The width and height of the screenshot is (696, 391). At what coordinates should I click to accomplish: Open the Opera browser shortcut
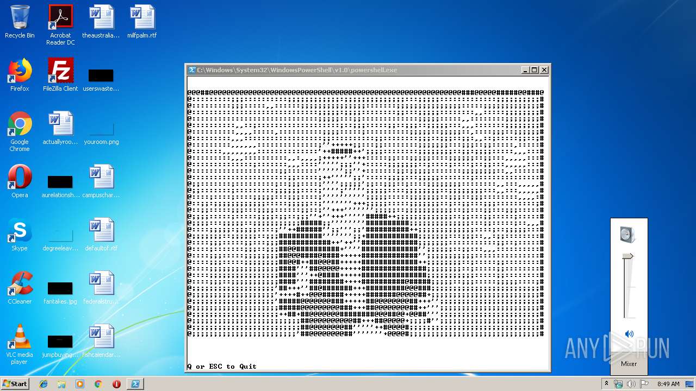point(20,181)
